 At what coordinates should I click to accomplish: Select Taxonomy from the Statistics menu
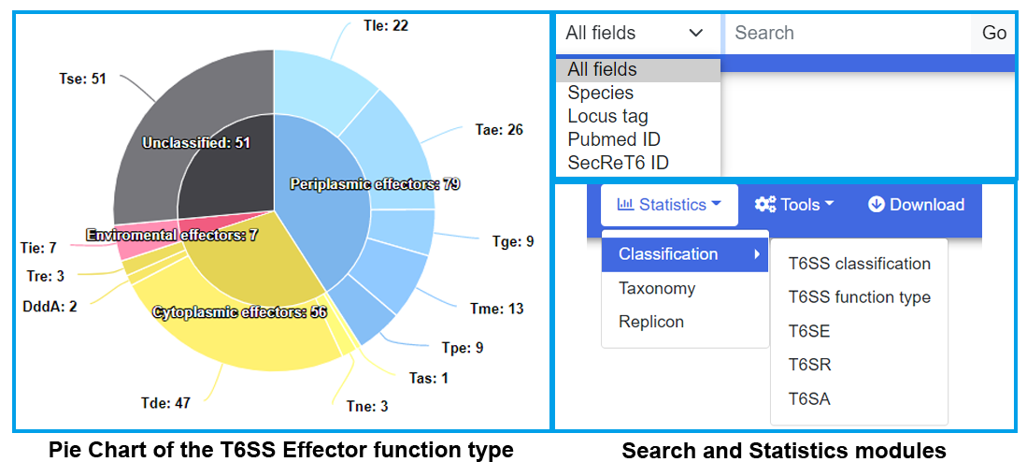point(657,288)
